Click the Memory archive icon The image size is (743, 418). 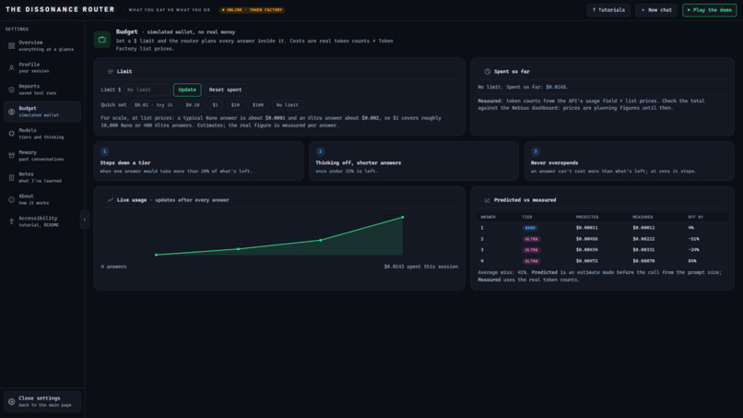click(x=11, y=156)
